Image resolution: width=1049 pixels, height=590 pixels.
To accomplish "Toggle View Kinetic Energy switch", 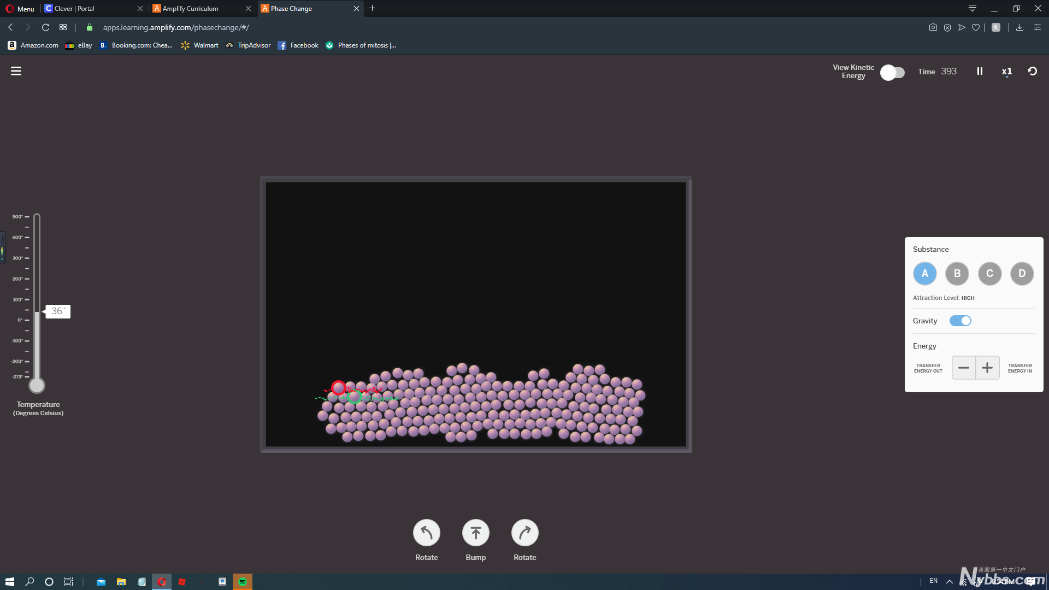I will click(x=892, y=72).
